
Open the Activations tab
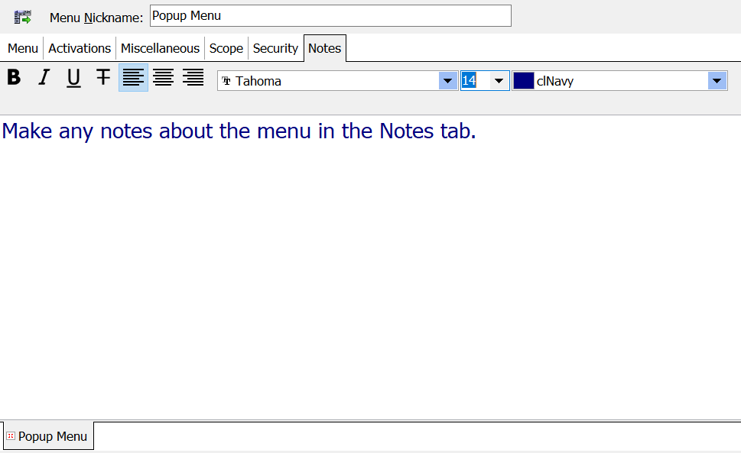click(80, 48)
